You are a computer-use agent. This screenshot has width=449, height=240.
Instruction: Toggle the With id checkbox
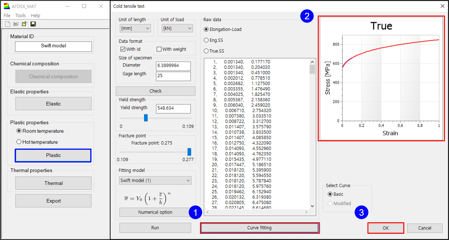pyautogui.click(x=131, y=49)
